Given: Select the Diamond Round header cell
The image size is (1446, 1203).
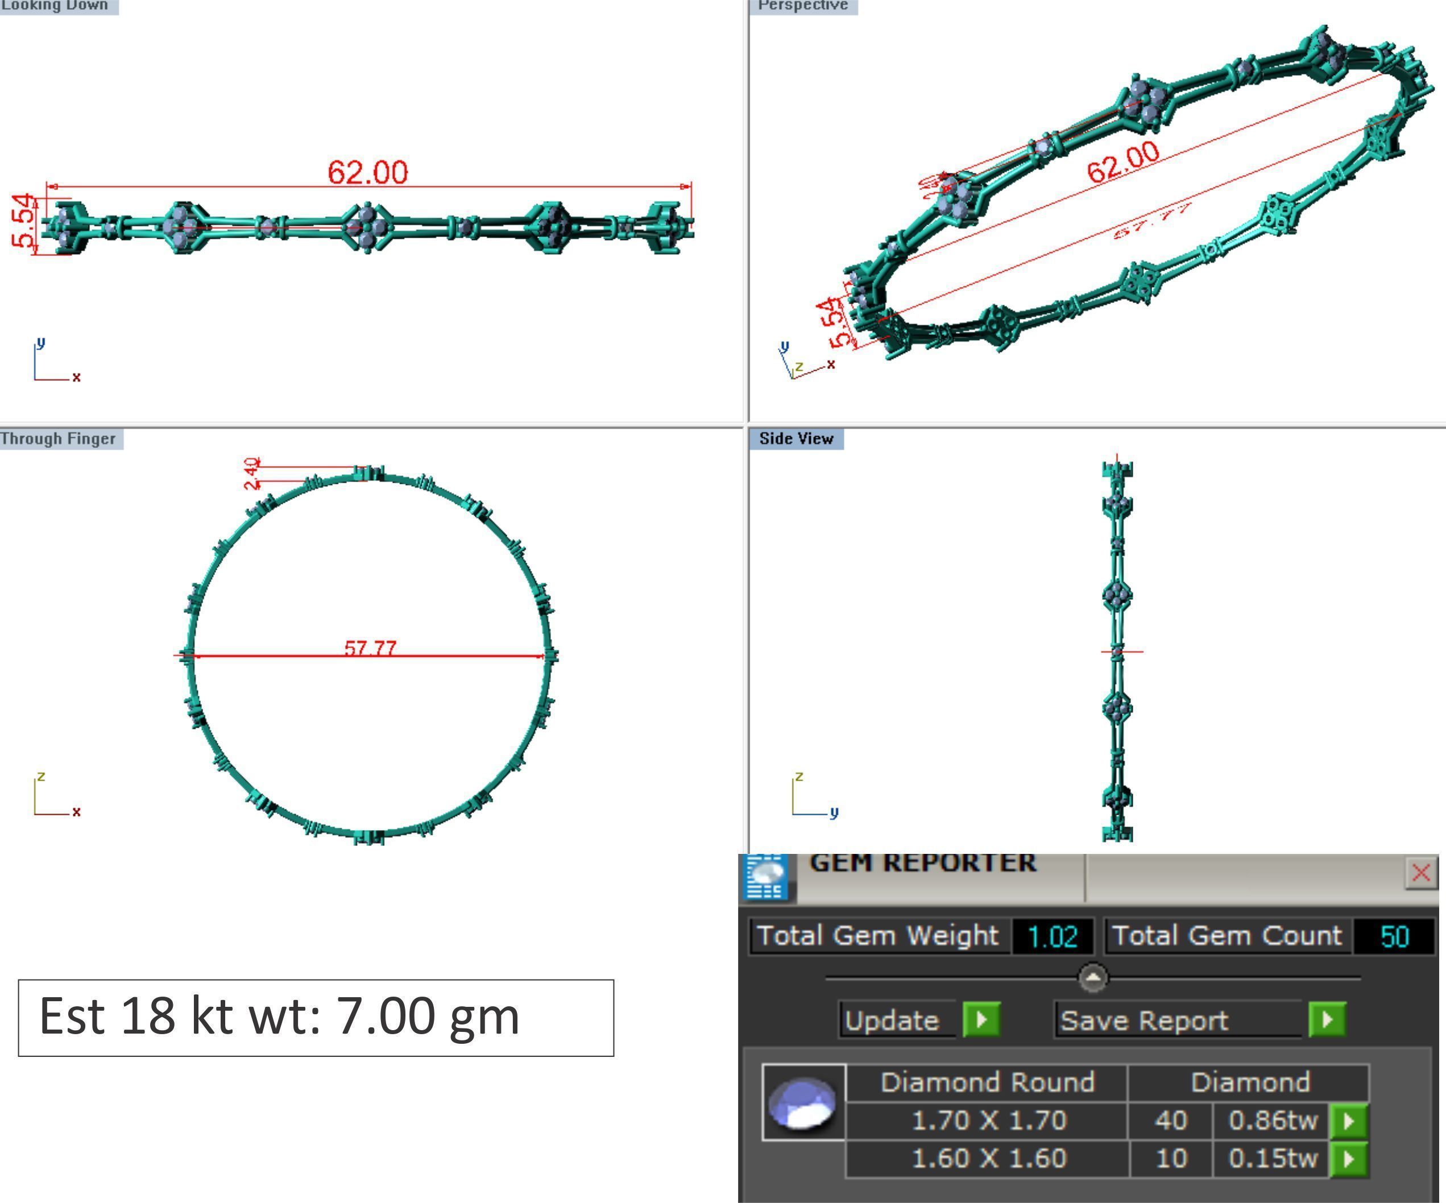Looking at the screenshot, I should (x=987, y=1082).
